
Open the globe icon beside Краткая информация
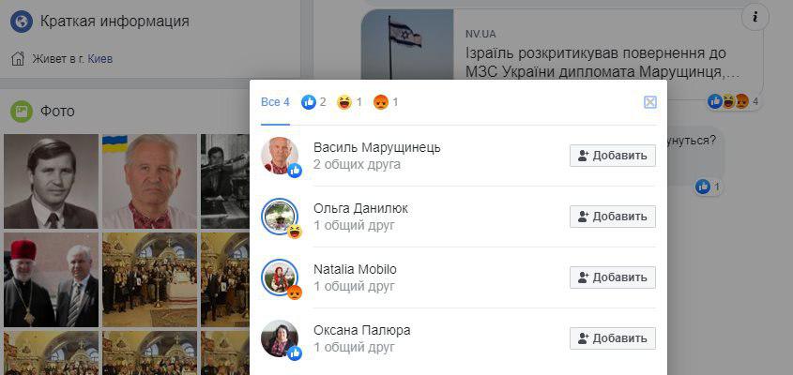[22, 22]
